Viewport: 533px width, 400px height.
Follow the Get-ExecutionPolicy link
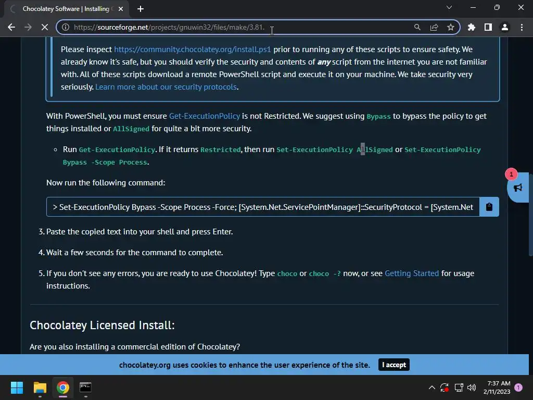204,116
